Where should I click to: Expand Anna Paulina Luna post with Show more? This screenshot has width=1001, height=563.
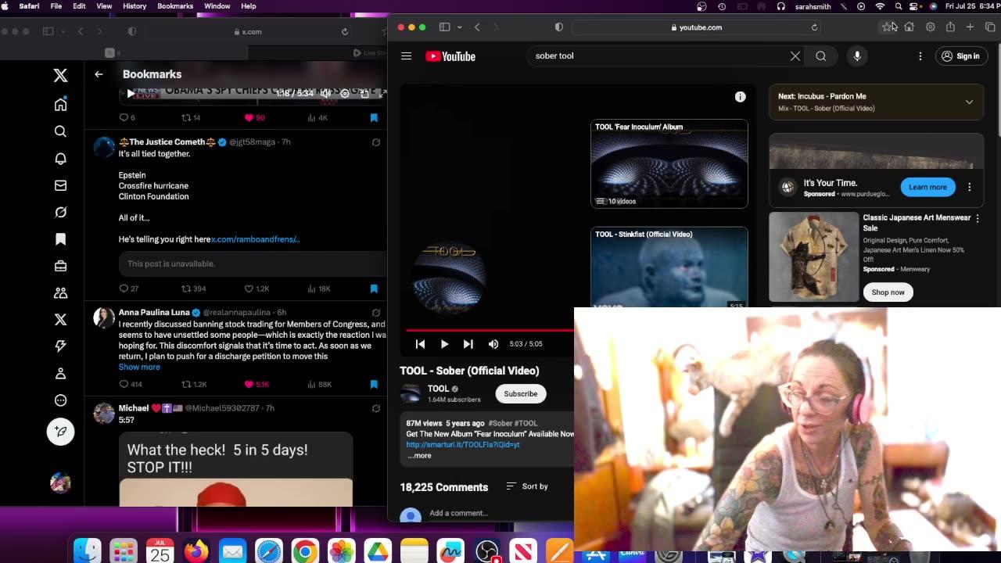[x=139, y=367]
